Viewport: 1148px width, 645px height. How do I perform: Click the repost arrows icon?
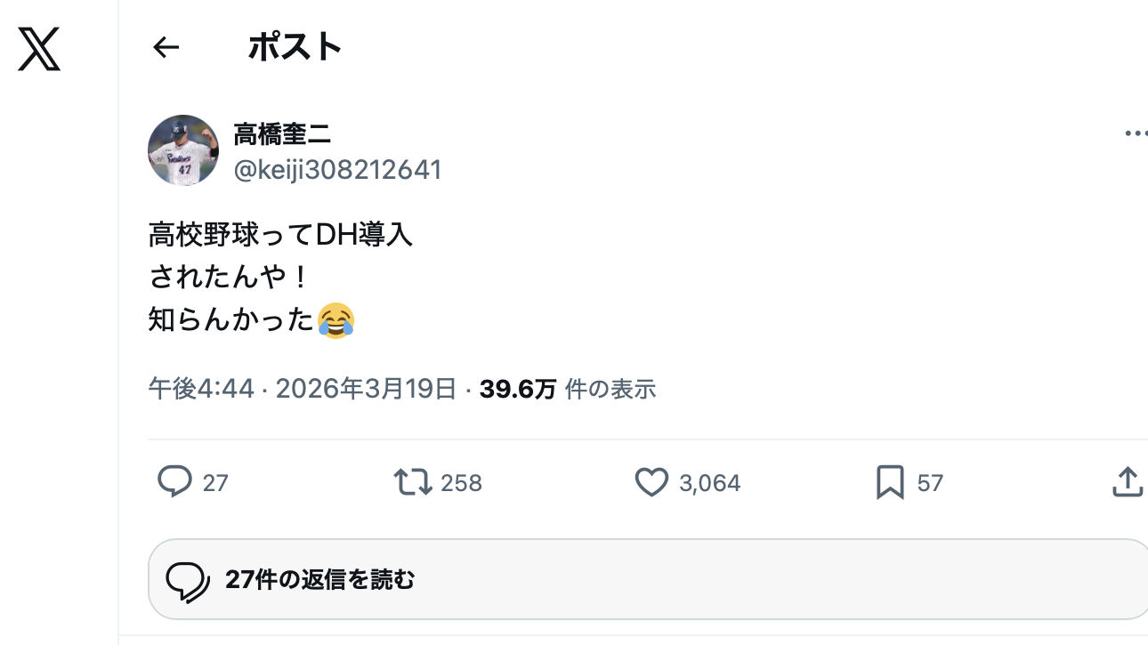coord(413,482)
